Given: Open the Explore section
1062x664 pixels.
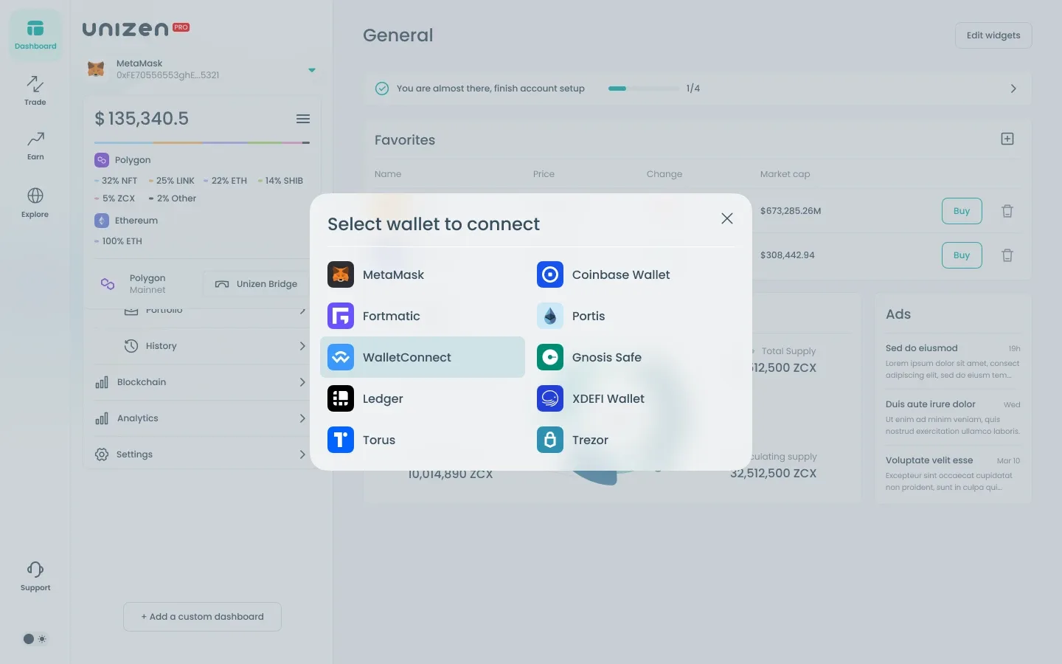Looking at the screenshot, I should click(x=35, y=202).
